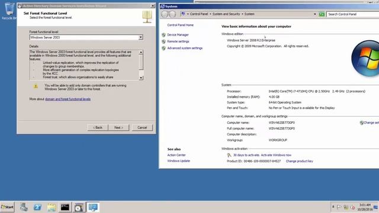This screenshot has height=213, width=379.
Task: Show hidden tray icons arrow
Action: [333, 207]
